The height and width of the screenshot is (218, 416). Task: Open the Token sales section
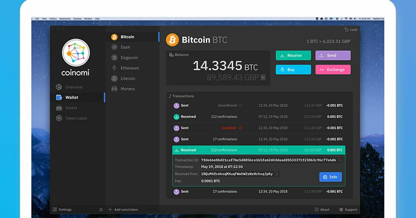pos(73,118)
